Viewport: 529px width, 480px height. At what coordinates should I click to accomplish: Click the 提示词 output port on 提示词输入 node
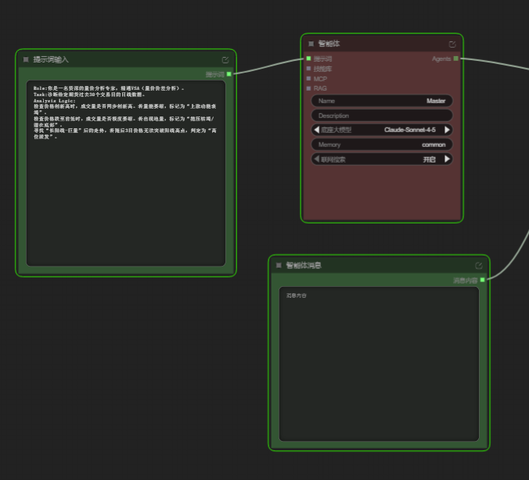[229, 74]
